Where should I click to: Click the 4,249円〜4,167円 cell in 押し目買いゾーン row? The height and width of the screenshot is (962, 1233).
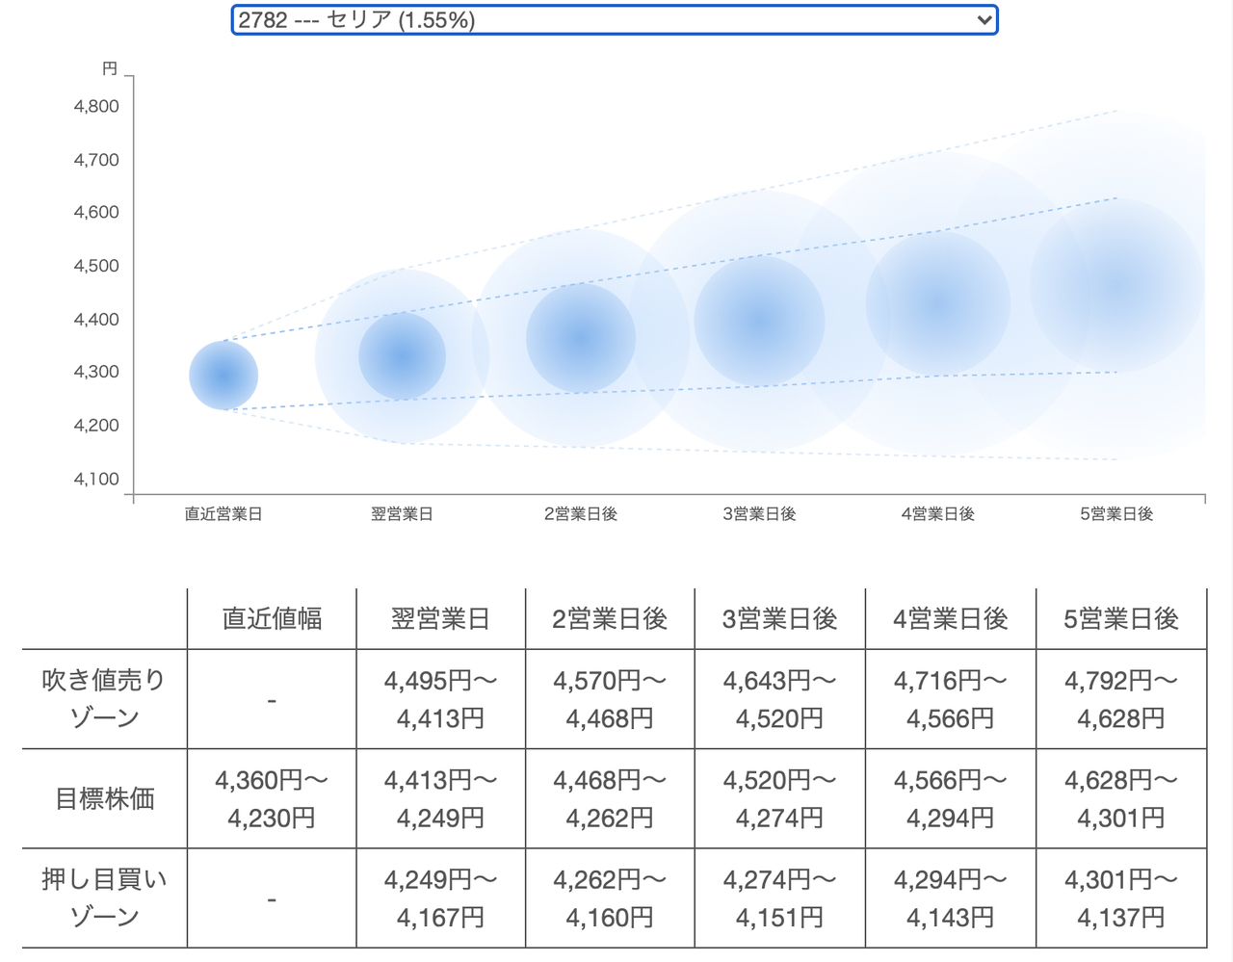pos(441,897)
